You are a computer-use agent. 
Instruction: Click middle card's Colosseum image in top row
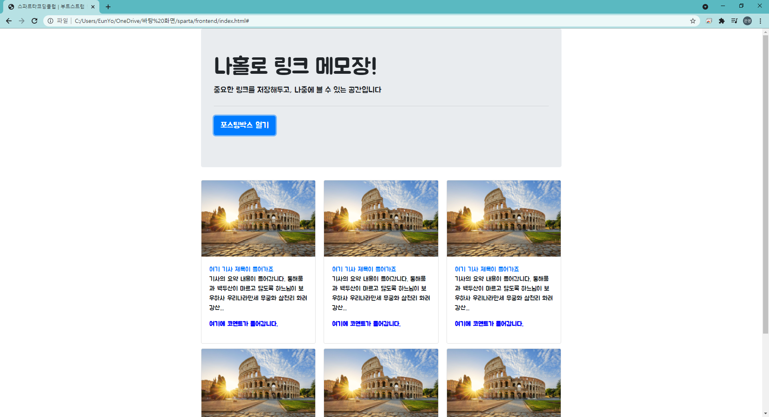(381, 219)
